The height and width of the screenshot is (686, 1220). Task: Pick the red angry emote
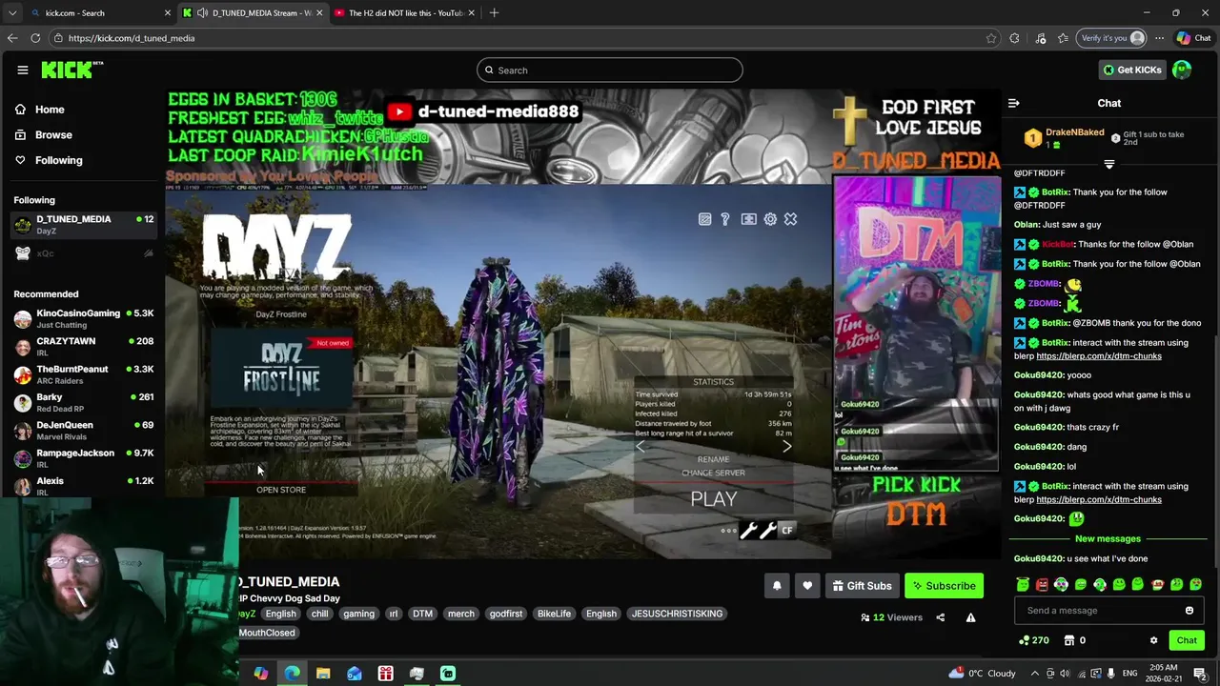click(x=1042, y=585)
